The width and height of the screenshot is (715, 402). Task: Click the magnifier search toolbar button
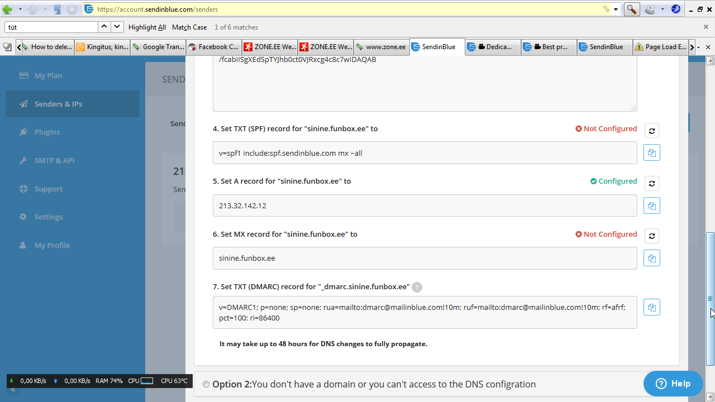(x=632, y=9)
